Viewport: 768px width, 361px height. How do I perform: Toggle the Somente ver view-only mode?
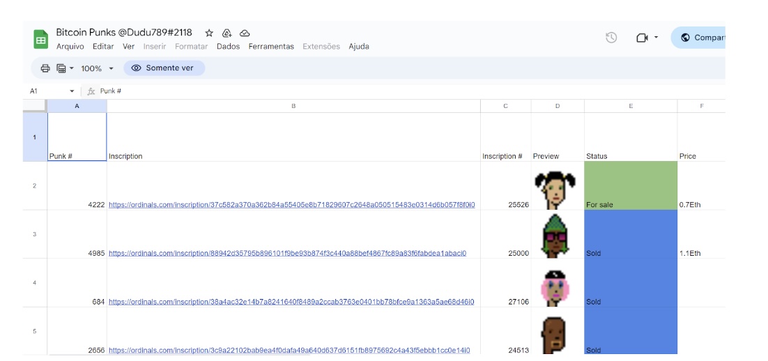(164, 68)
